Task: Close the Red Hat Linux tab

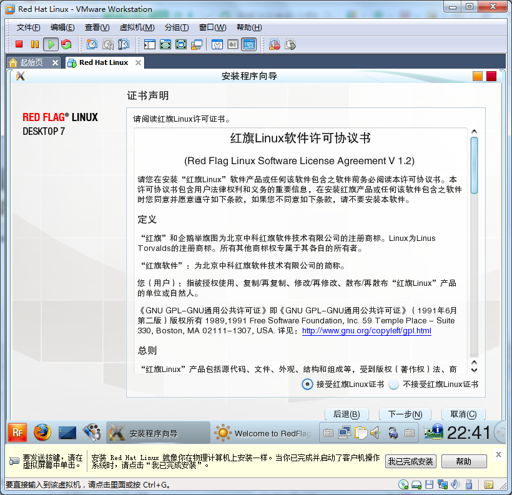Action: click(x=139, y=62)
